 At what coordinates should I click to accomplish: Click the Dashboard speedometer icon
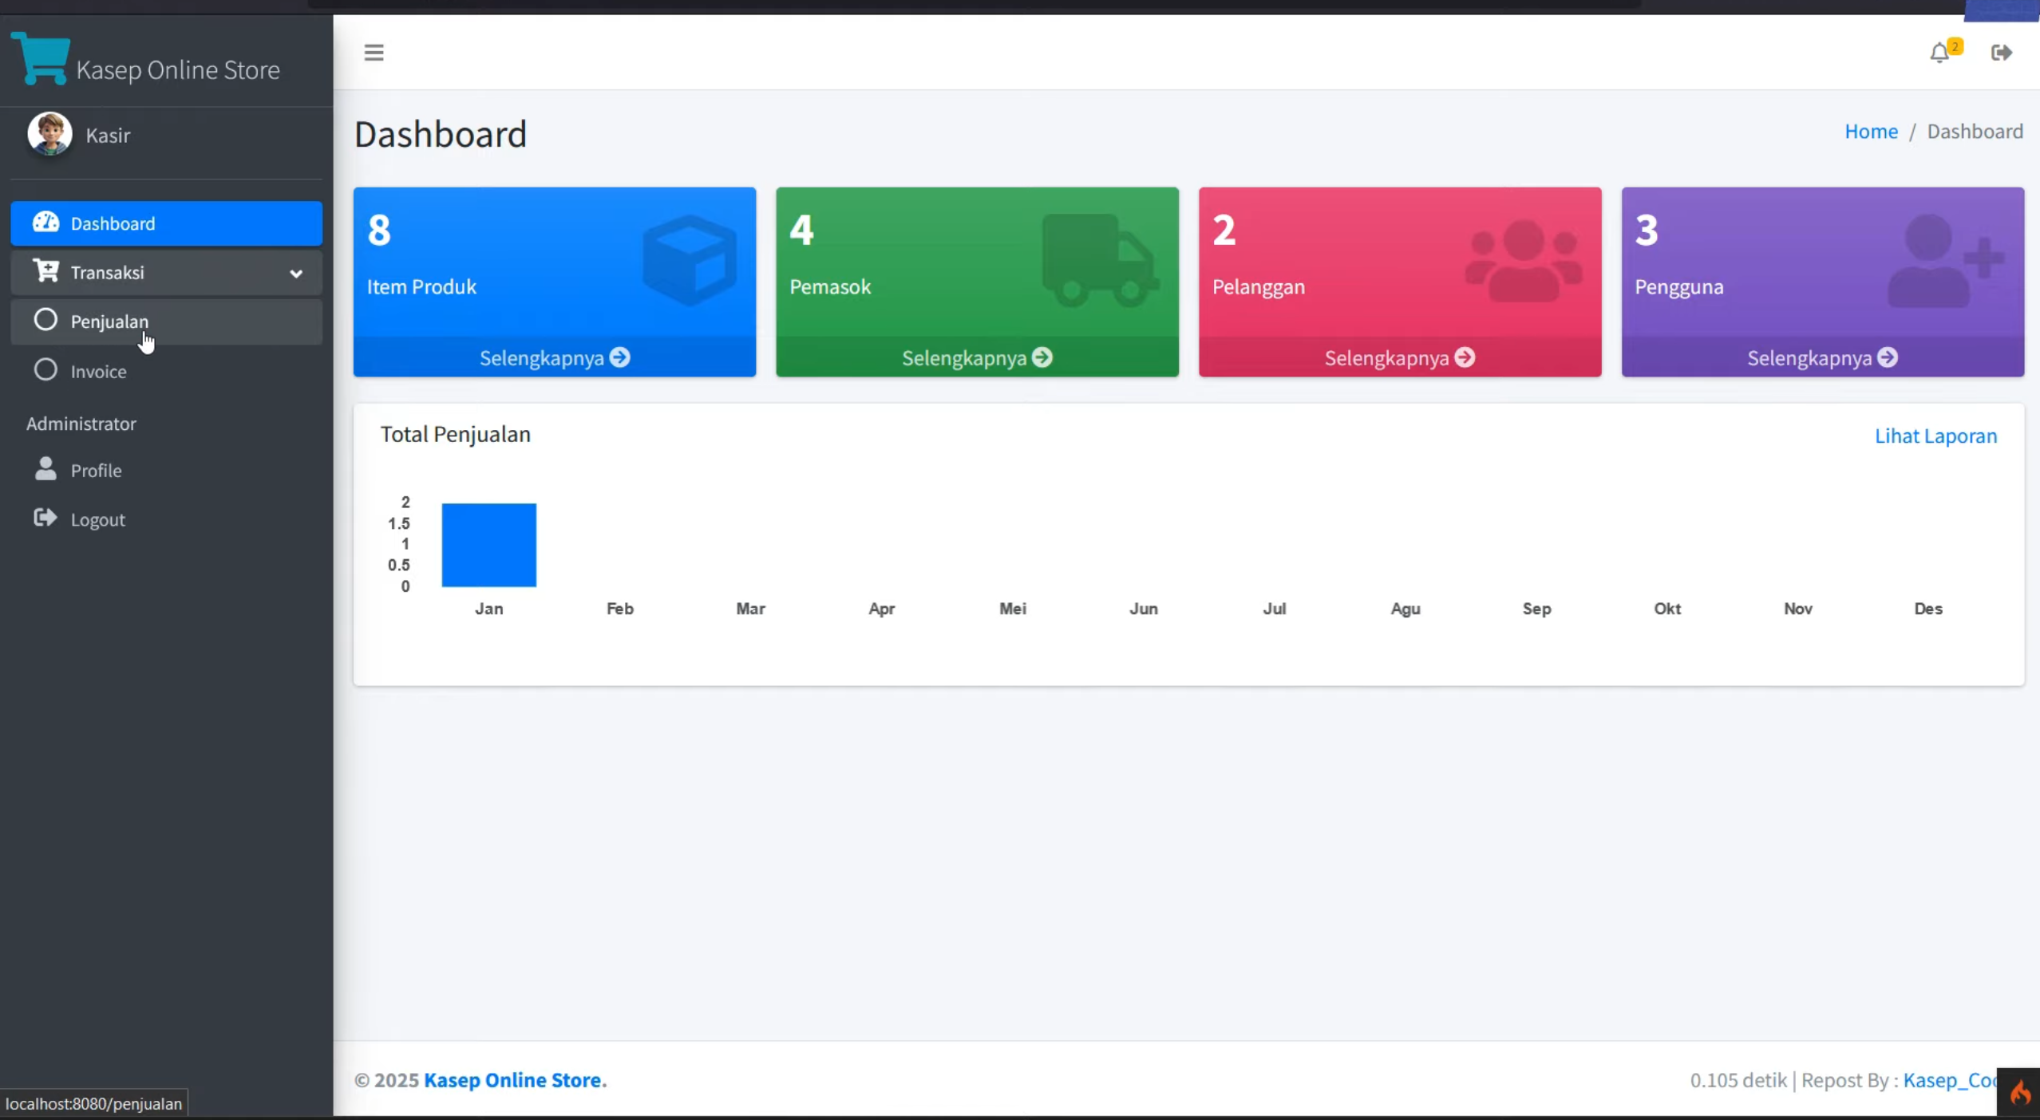click(x=45, y=223)
